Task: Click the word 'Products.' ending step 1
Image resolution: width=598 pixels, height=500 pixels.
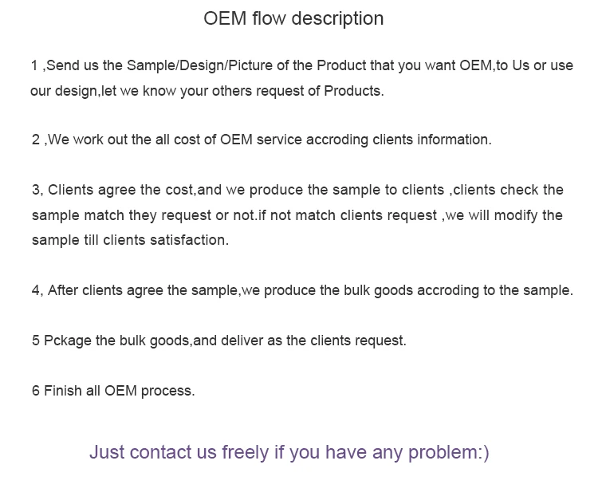Action: (354, 91)
